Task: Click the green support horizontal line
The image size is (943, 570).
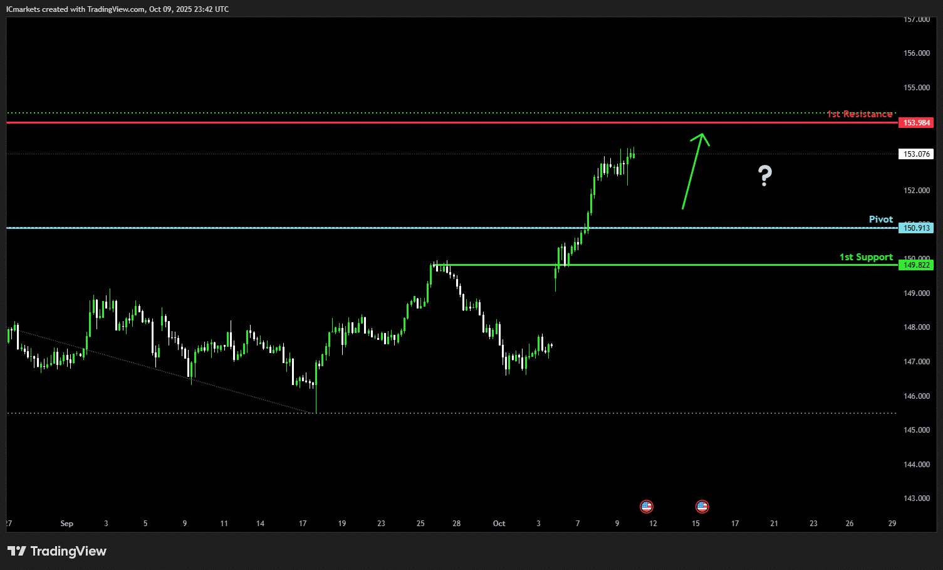Action: (x=689, y=265)
